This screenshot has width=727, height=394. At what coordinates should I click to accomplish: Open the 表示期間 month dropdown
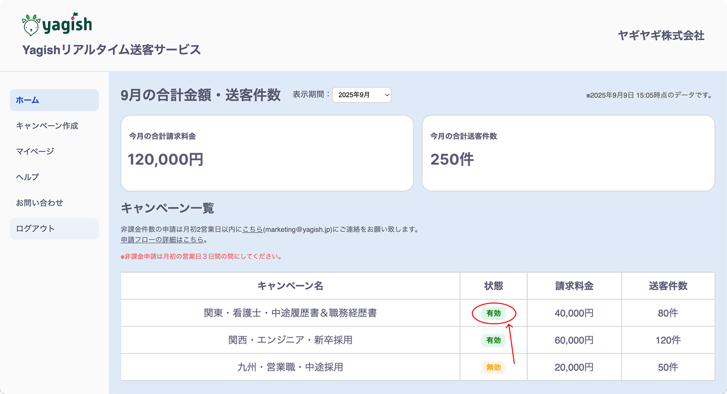click(362, 95)
